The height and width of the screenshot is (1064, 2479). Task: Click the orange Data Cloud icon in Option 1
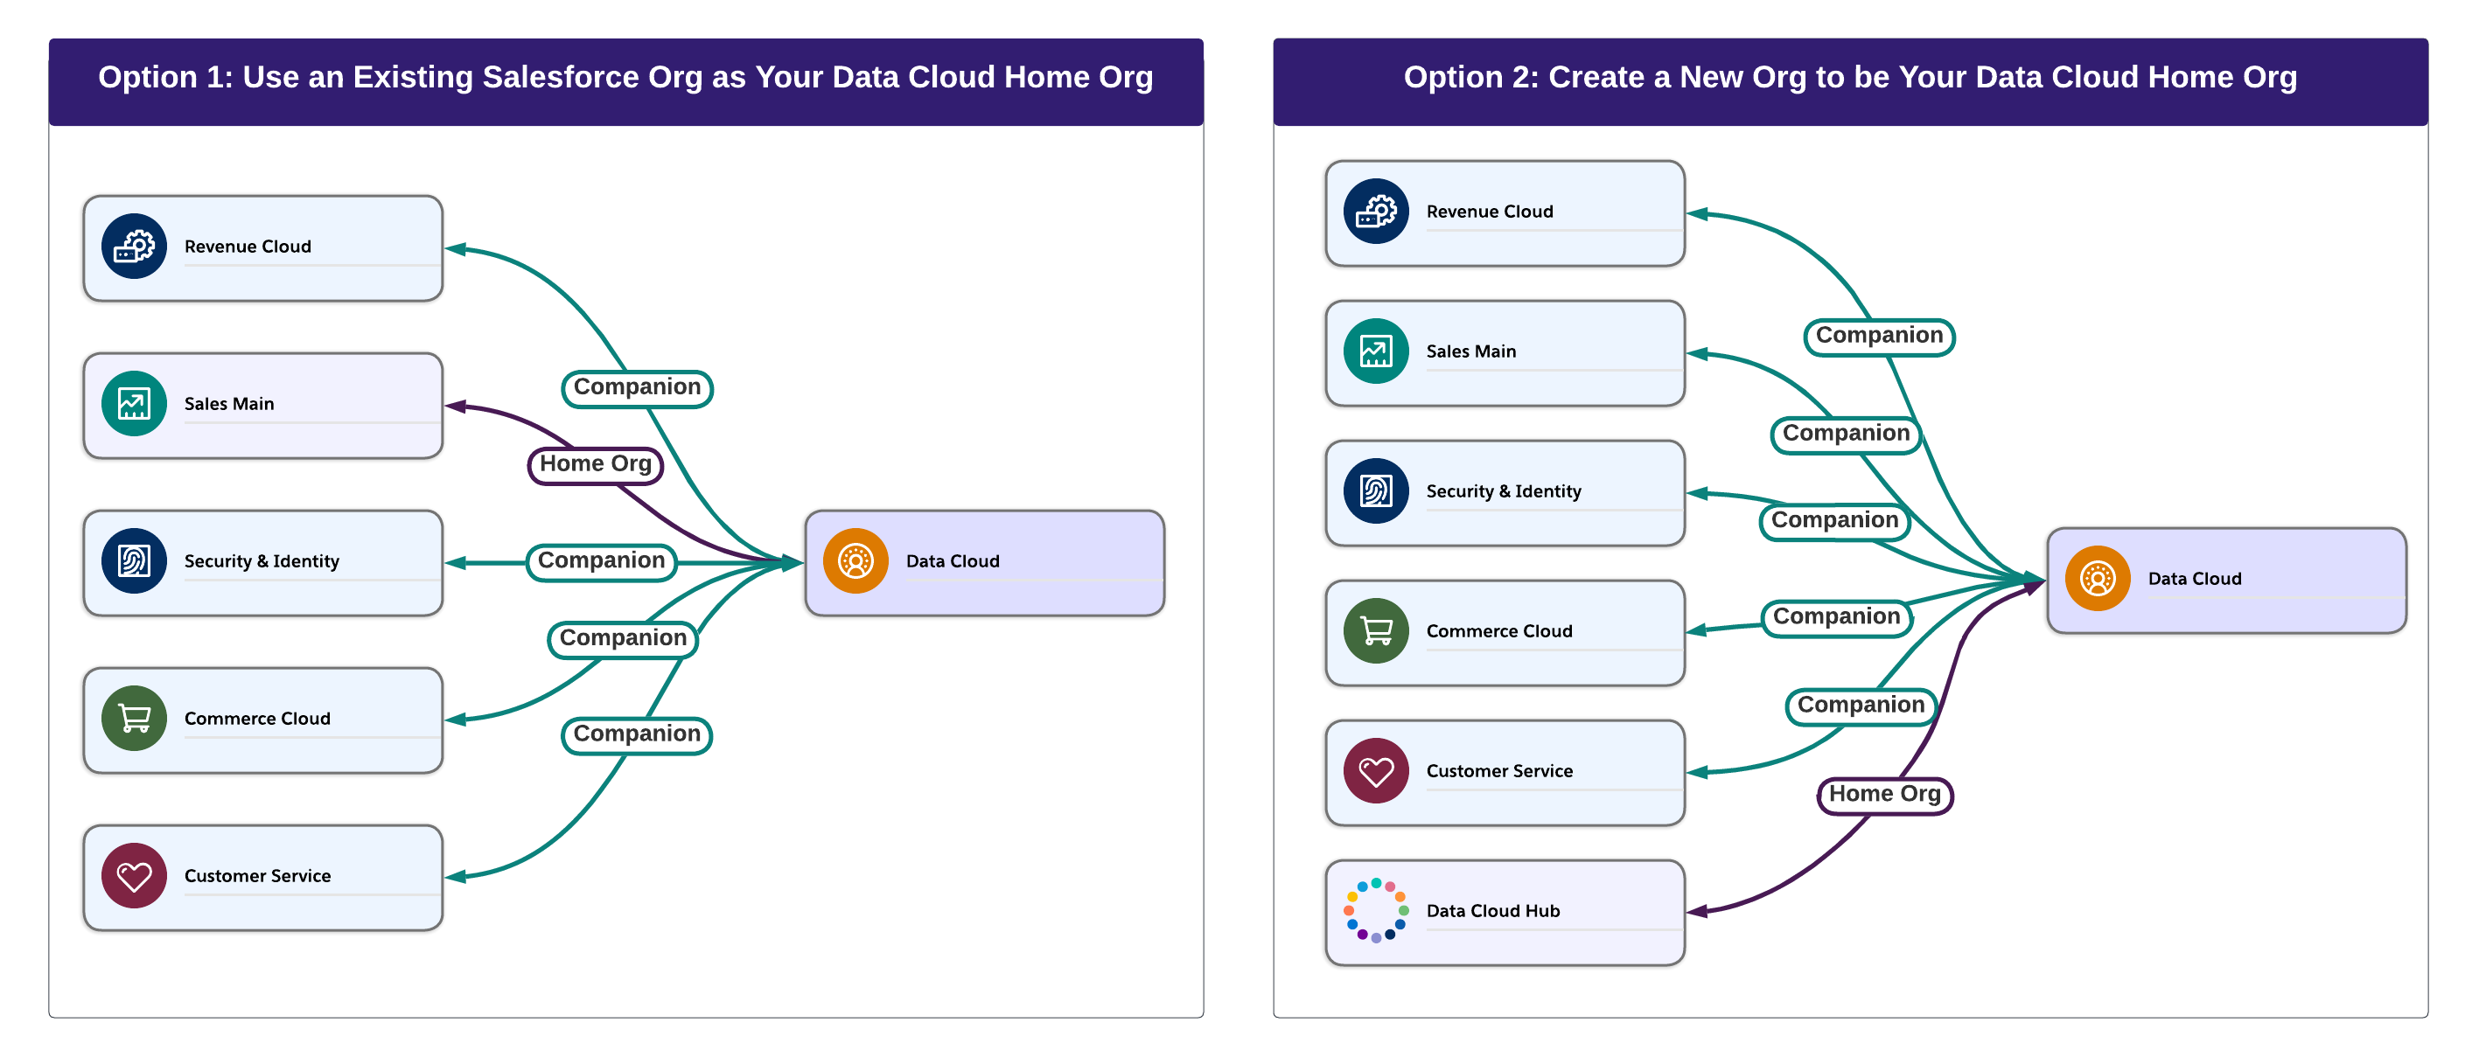tap(855, 561)
